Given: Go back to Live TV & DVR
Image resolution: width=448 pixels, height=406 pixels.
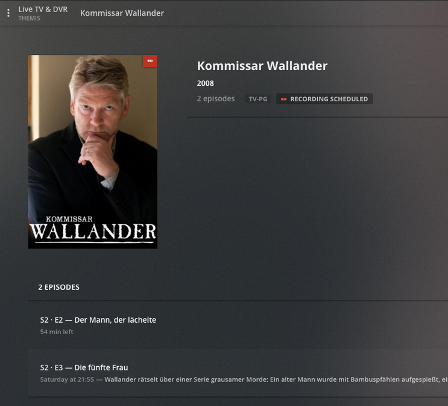Looking at the screenshot, I should pyautogui.click(x=43, y=9).
